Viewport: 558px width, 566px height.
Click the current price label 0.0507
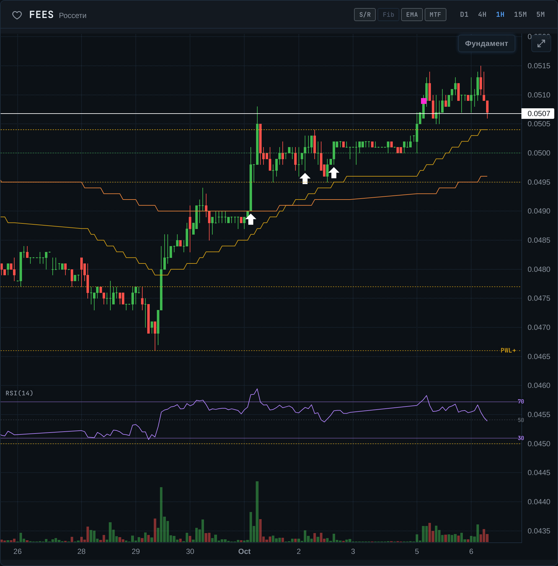click(x=538, y=114)
